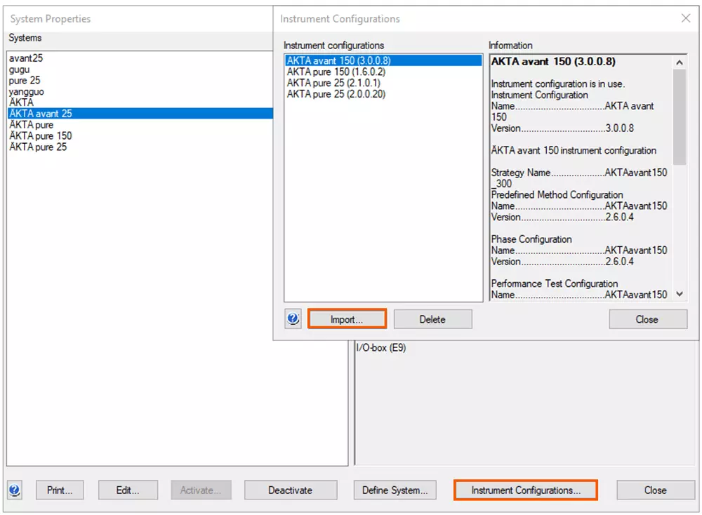Close the Instrument Configurations dialog with X

click(686, 19)
